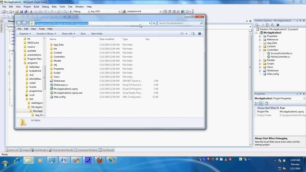Click the Explorer Forward navigation button
Screen dimensions: 306x172
click(x=24, y=23)
